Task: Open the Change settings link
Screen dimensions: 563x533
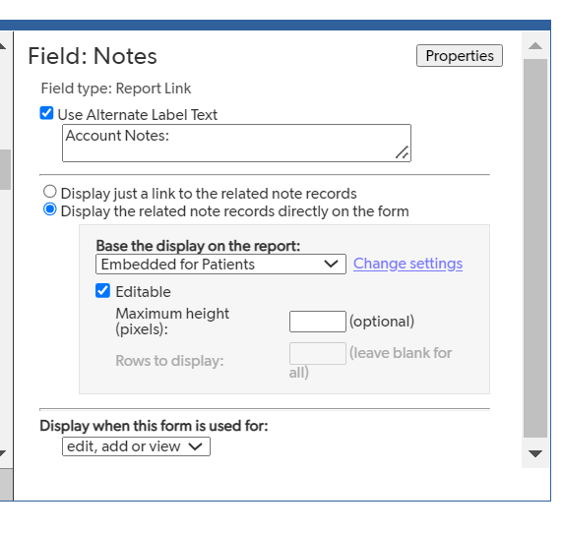Action: pos(407,264)
